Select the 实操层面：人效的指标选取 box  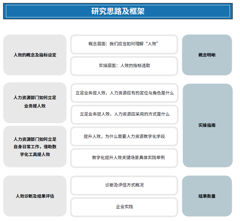[x=124, y=66]
